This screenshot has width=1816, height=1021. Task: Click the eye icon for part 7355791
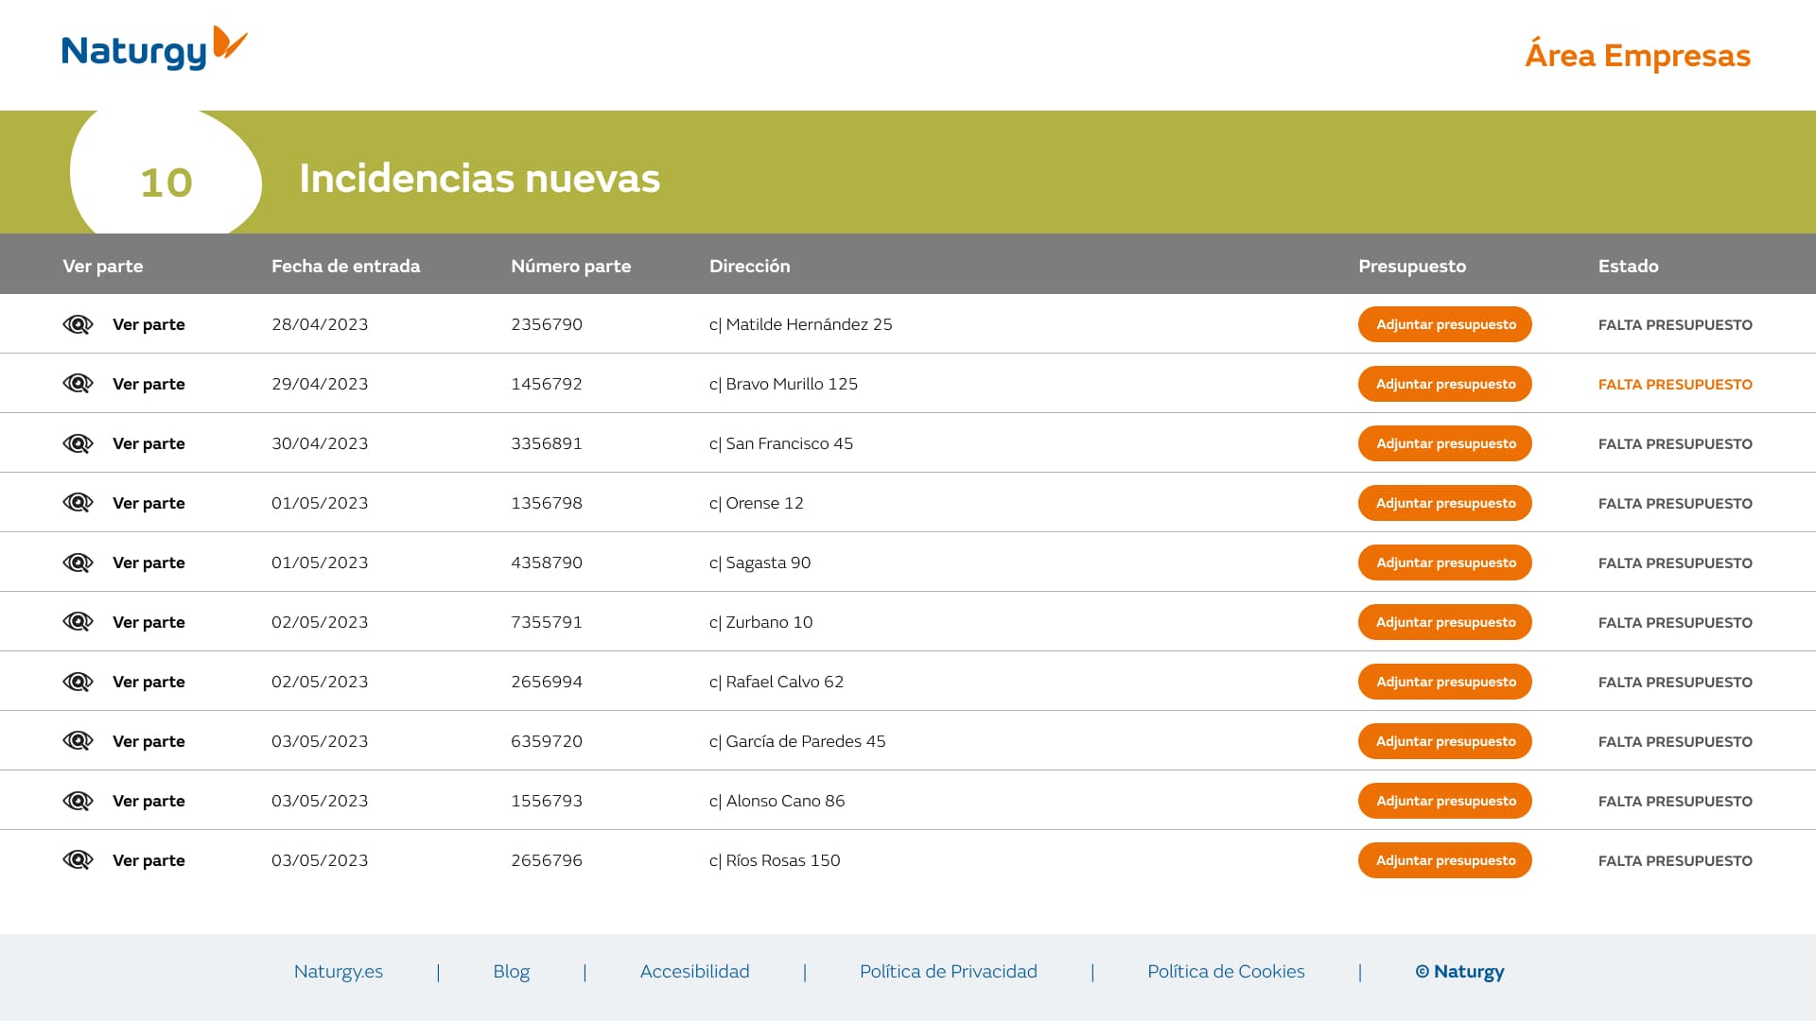pyautogui.click(x=78, y=622)
